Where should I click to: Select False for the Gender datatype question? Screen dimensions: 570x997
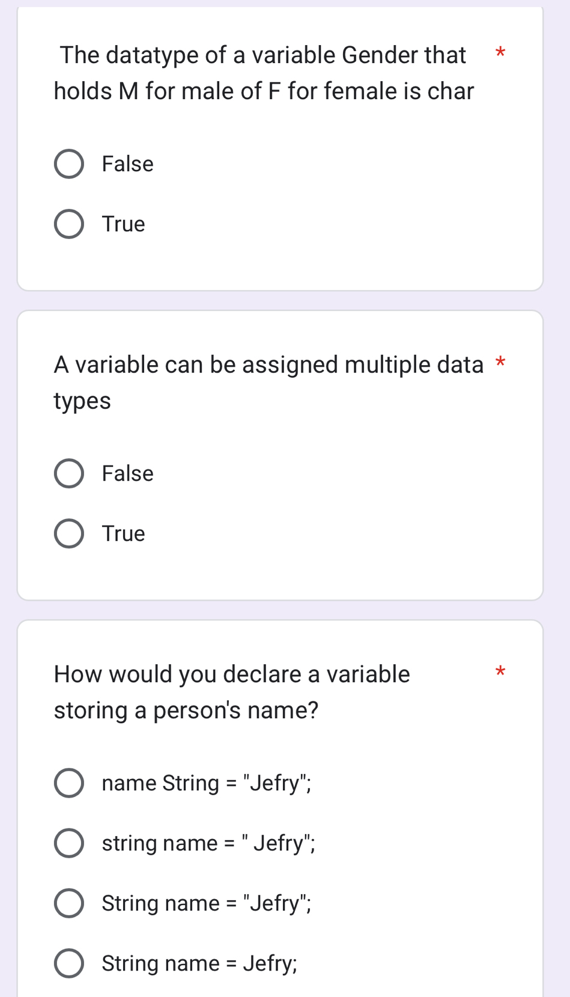pos(68,163)
